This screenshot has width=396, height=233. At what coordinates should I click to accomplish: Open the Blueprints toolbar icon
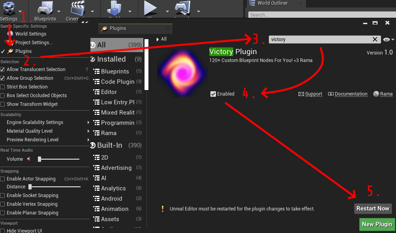[45, 9]
